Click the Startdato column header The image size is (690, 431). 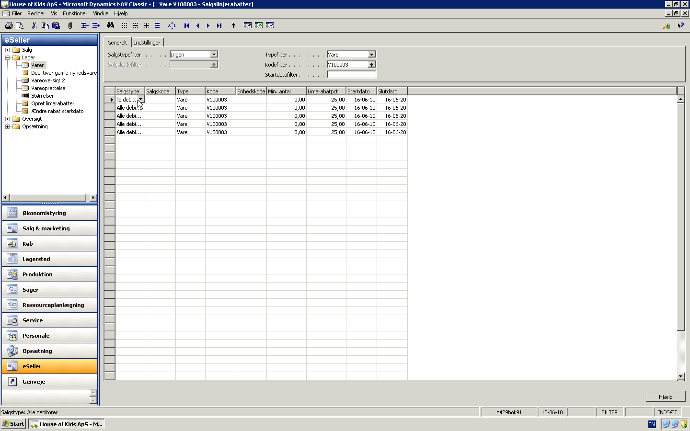click(361, 91)
